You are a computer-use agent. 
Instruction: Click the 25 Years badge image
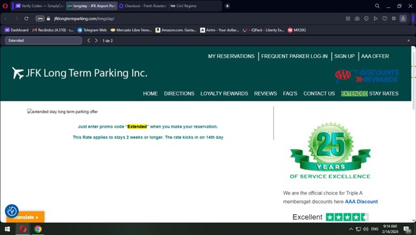click(330, 150)
